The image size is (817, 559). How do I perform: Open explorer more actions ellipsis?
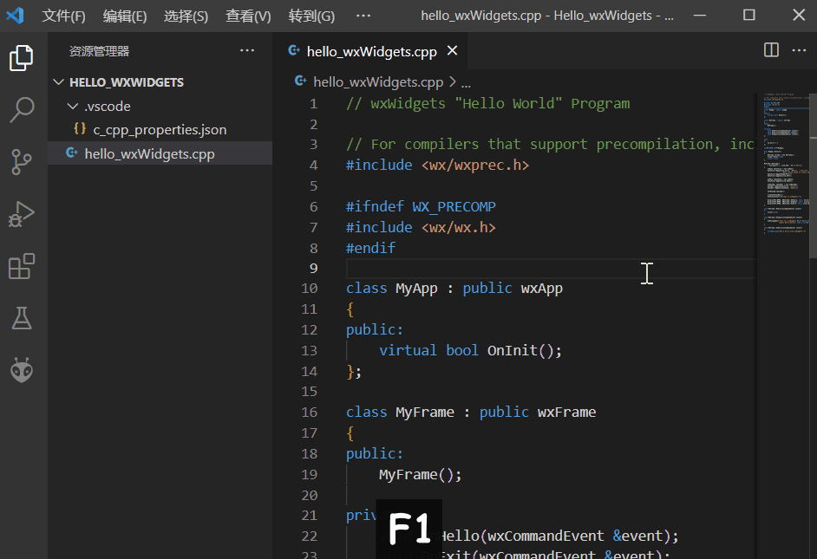pos(247,50)
